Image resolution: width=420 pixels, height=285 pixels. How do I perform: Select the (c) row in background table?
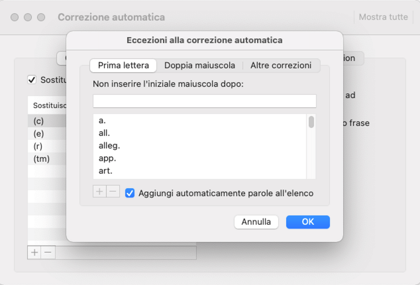47,121
